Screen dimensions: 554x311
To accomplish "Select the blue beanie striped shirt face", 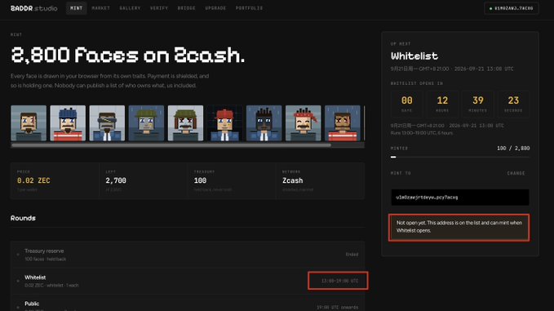I will pyautogui.click(x=68, y=123).
